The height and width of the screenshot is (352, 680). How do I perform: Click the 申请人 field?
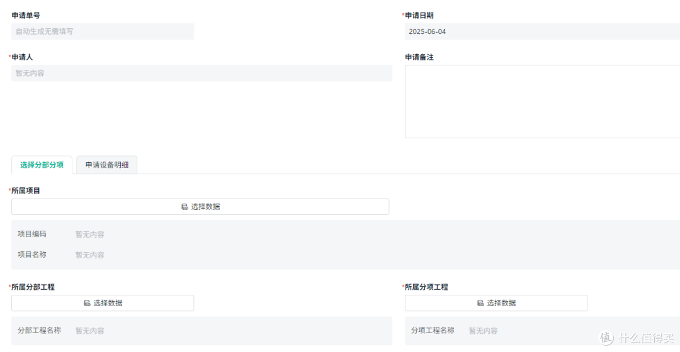coord(201,73)
